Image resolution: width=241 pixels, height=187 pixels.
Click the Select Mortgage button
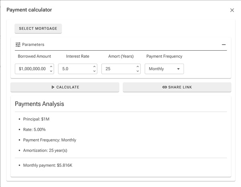coord(38,29)
